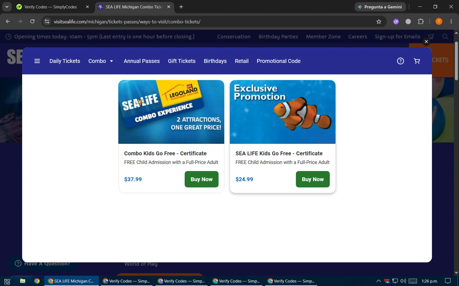459x286 pixels.
Task: Switch to Verify Codes — SimplyCodes tab
Action: (50, 7)
